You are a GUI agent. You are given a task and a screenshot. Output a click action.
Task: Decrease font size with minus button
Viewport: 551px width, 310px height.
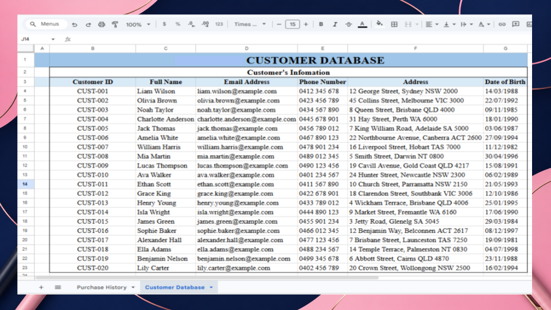[279, 24]
